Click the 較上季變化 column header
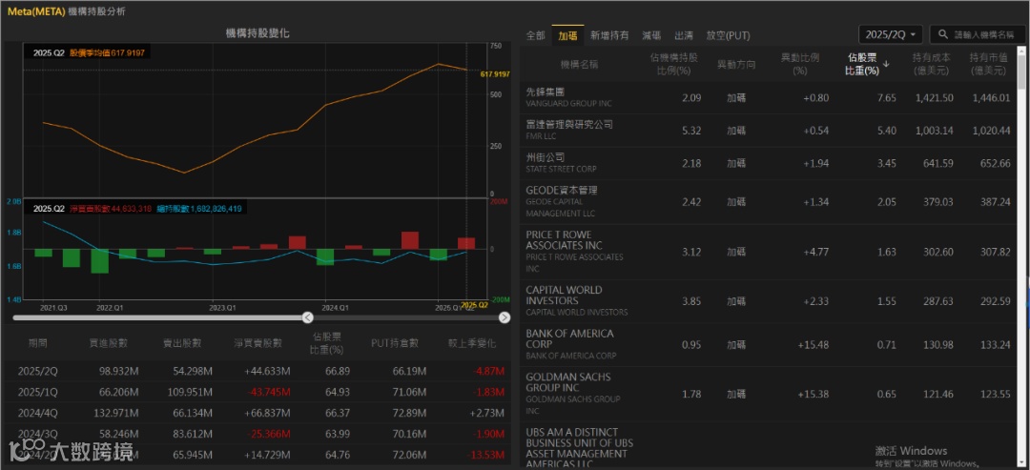Screen dimensions: 1030x470 472,343
